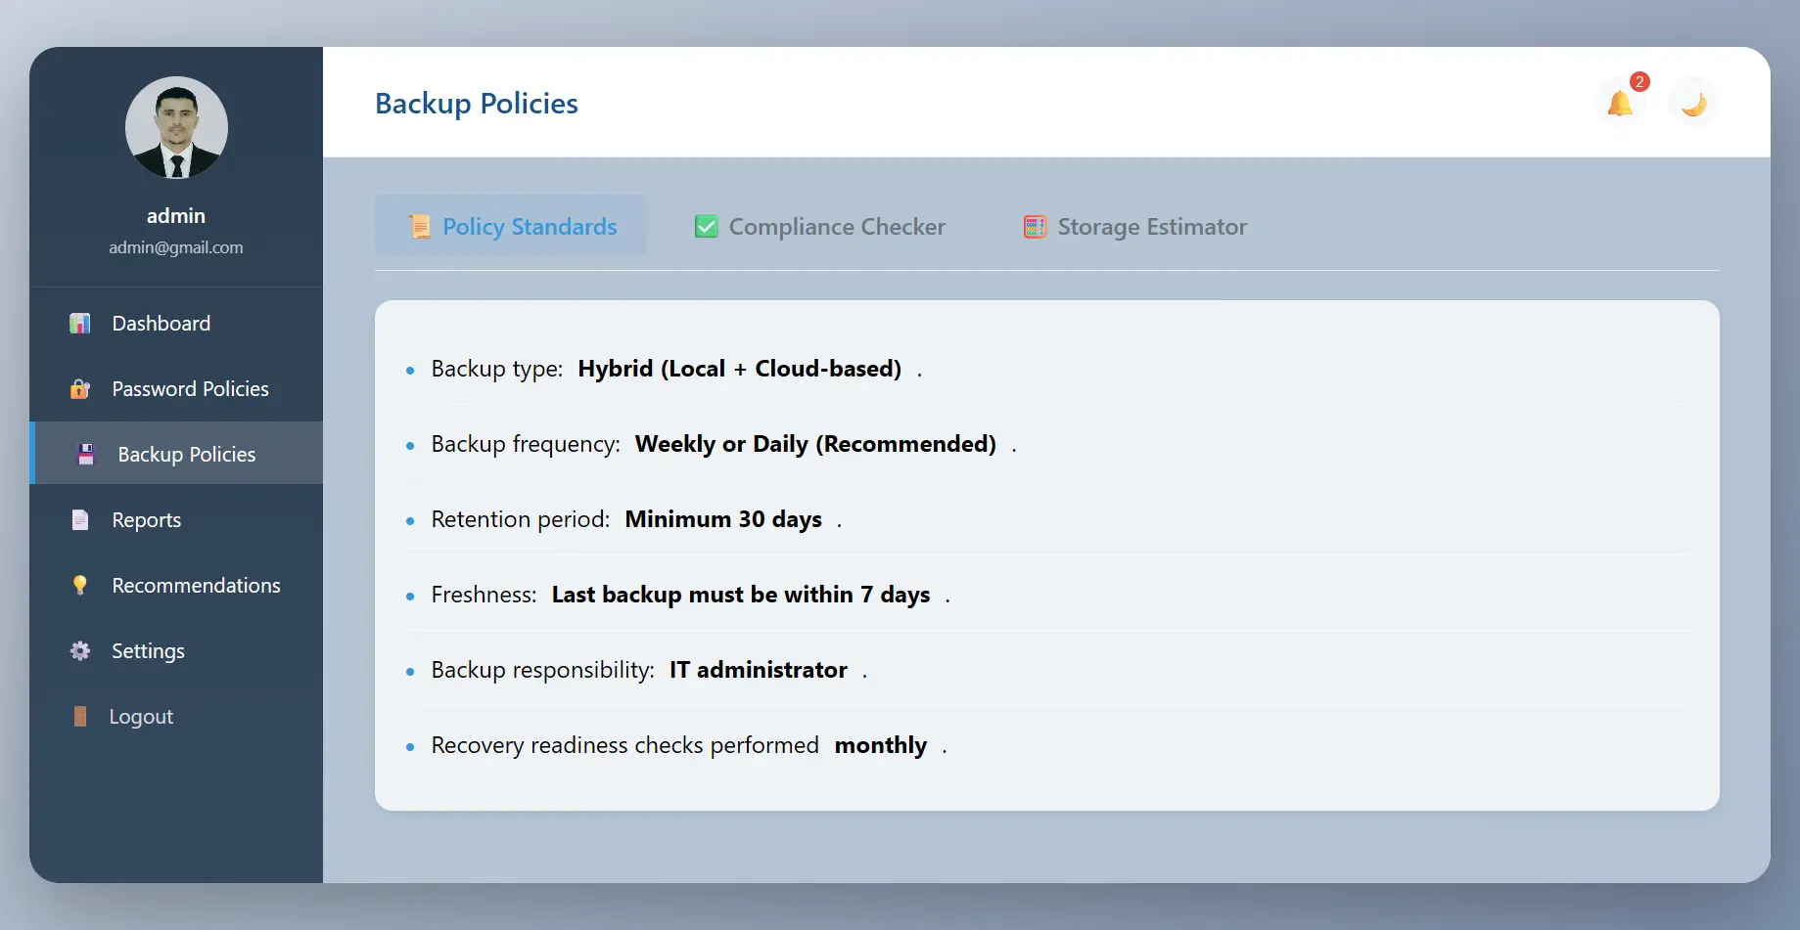Switch to the Compliance Checker tab
The image size is (1800, 930).
point(820,227)
